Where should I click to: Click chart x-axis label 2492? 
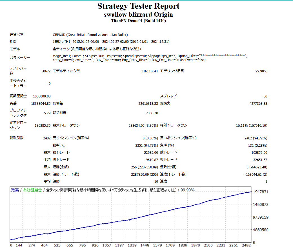[246, 245]
